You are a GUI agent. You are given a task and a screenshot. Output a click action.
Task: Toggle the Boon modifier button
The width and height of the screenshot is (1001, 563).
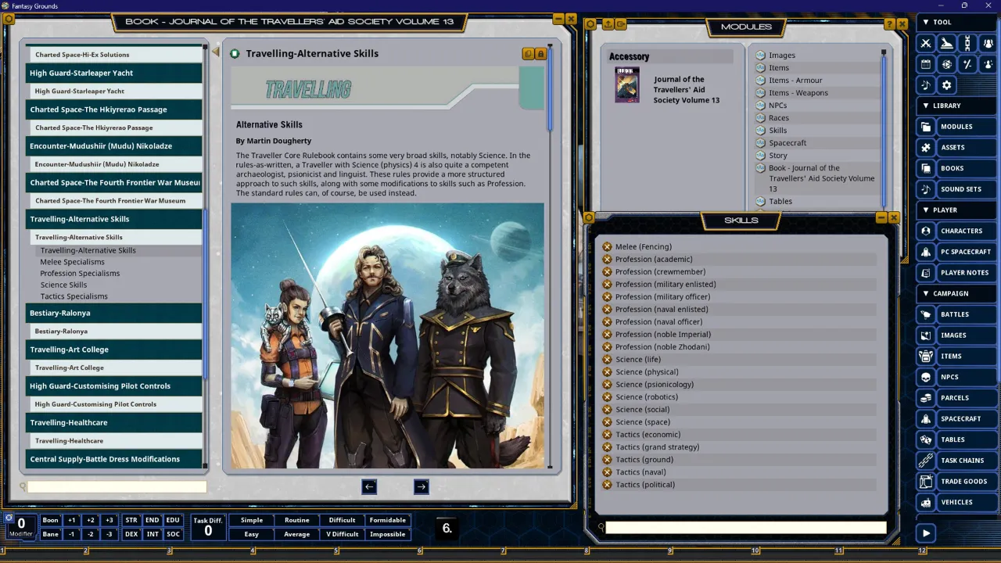point(51,520)
